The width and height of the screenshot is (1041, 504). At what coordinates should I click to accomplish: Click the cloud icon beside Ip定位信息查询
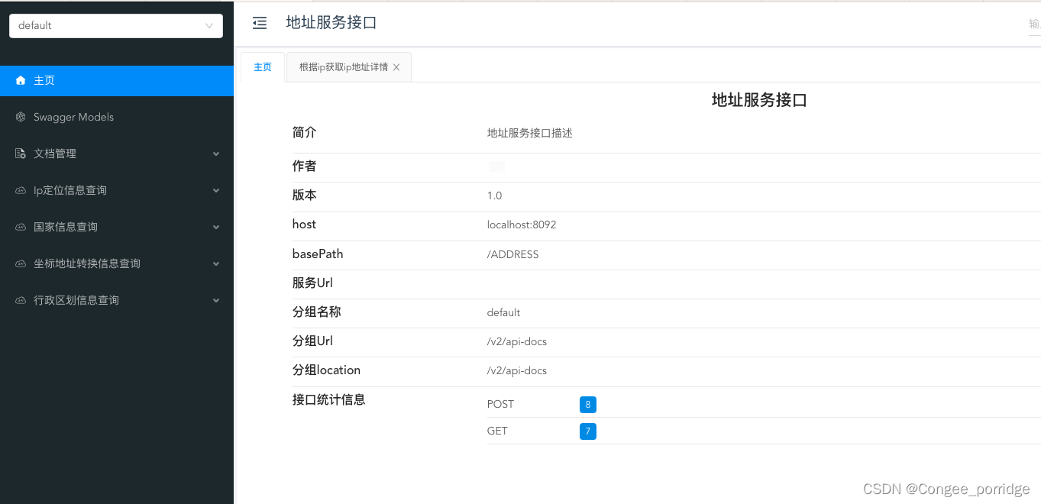click(19, 190)
